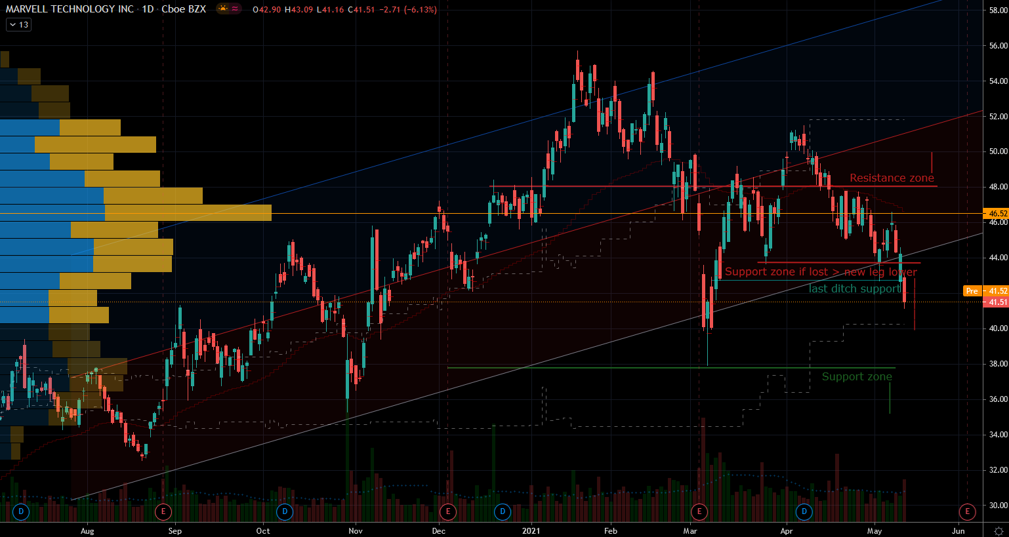Click the H43.09 high value

[x=298, y=10]
